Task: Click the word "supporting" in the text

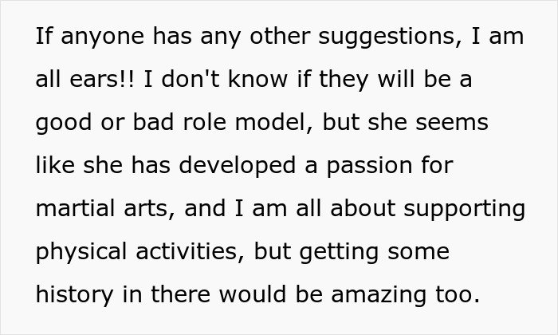Action: click(x=465, y=209)
